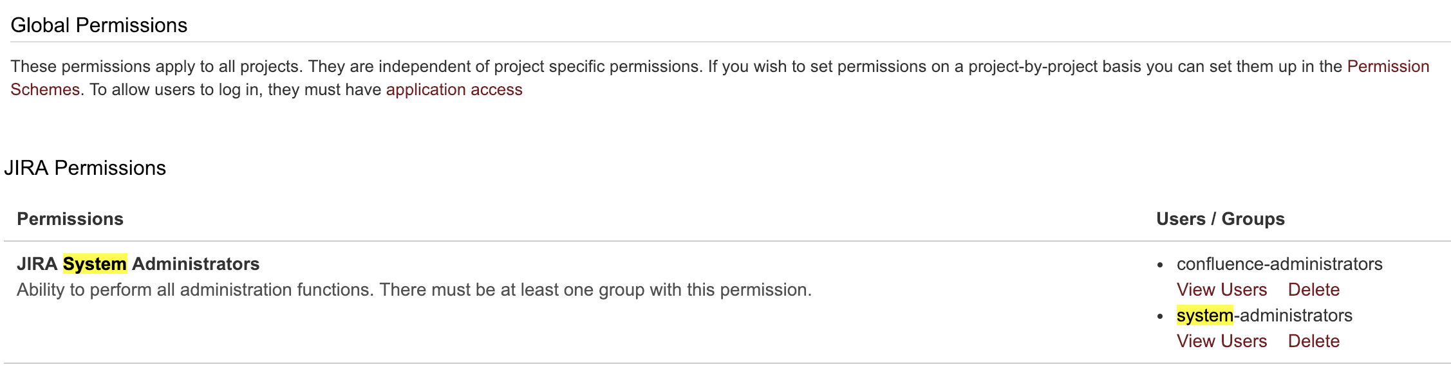Open the Permission Schemes link
Image resolution: width=1451 pixels, height=369 pixels.
coord(1387,67)
